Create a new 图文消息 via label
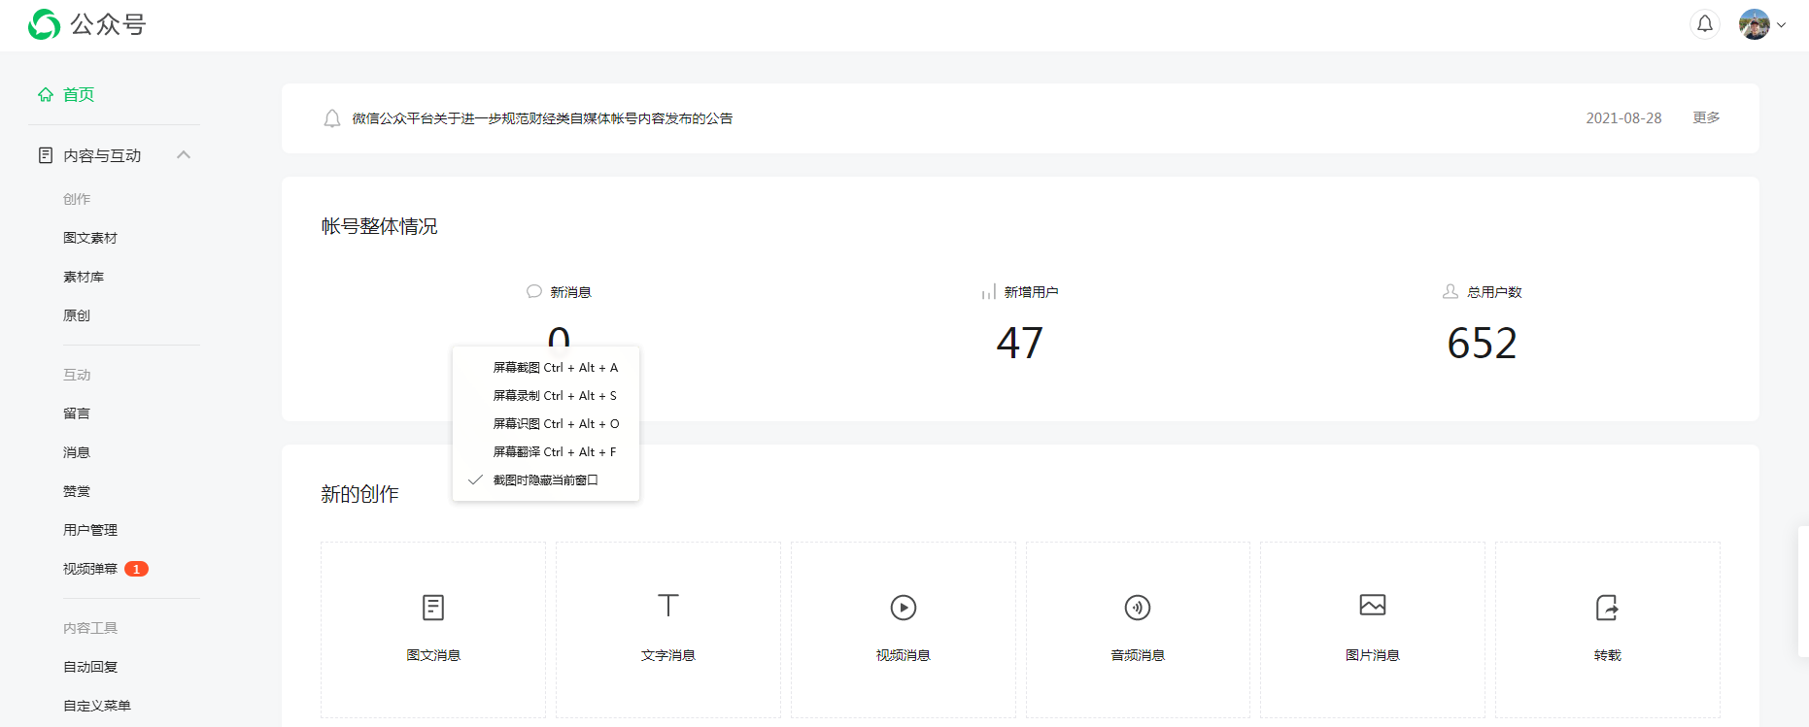The image size is (1809, 727). pos(433,656)
